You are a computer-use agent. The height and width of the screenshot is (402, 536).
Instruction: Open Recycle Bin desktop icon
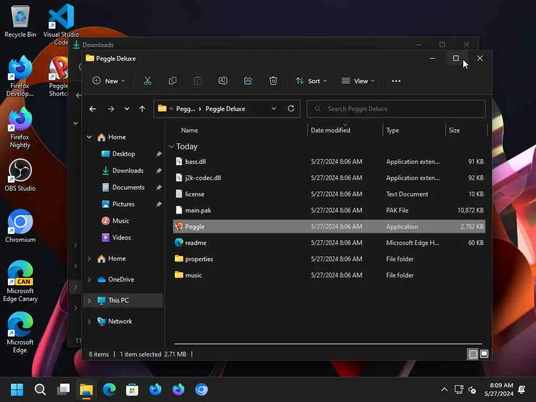[20, 21]
